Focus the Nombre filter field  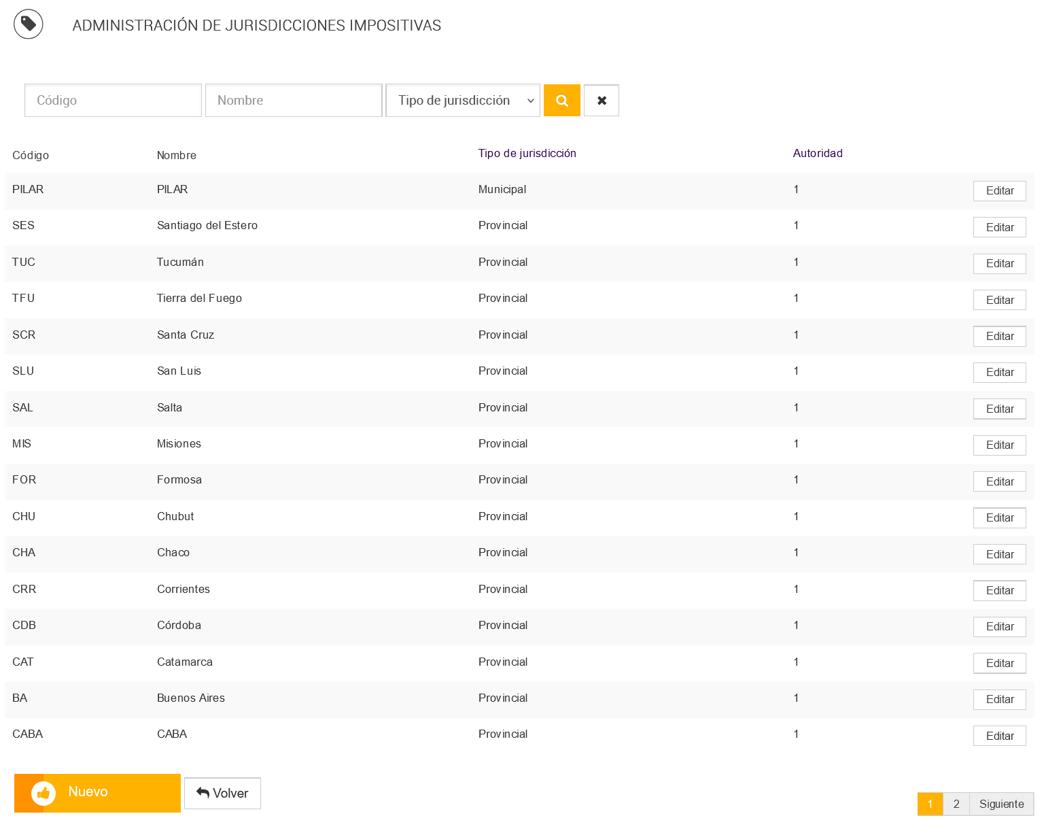tap(294, 101)
